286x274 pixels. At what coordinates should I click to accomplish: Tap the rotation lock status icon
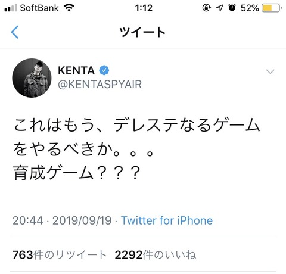[206, 8]
